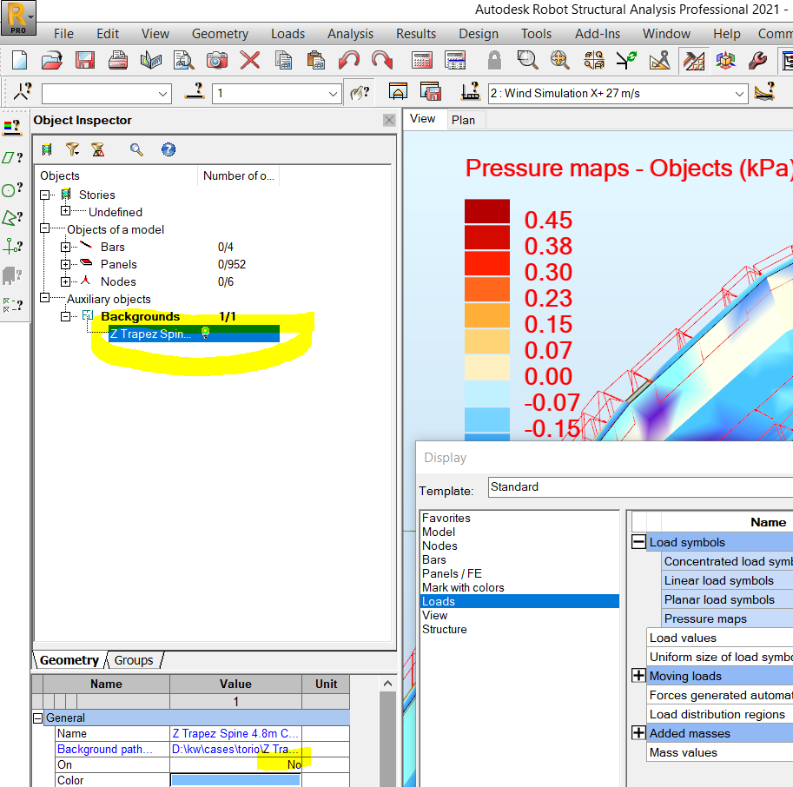Open the search tool in Object Inspector
Image resolution: width=793 pixels, height=787 pixels.
(135, 149)
